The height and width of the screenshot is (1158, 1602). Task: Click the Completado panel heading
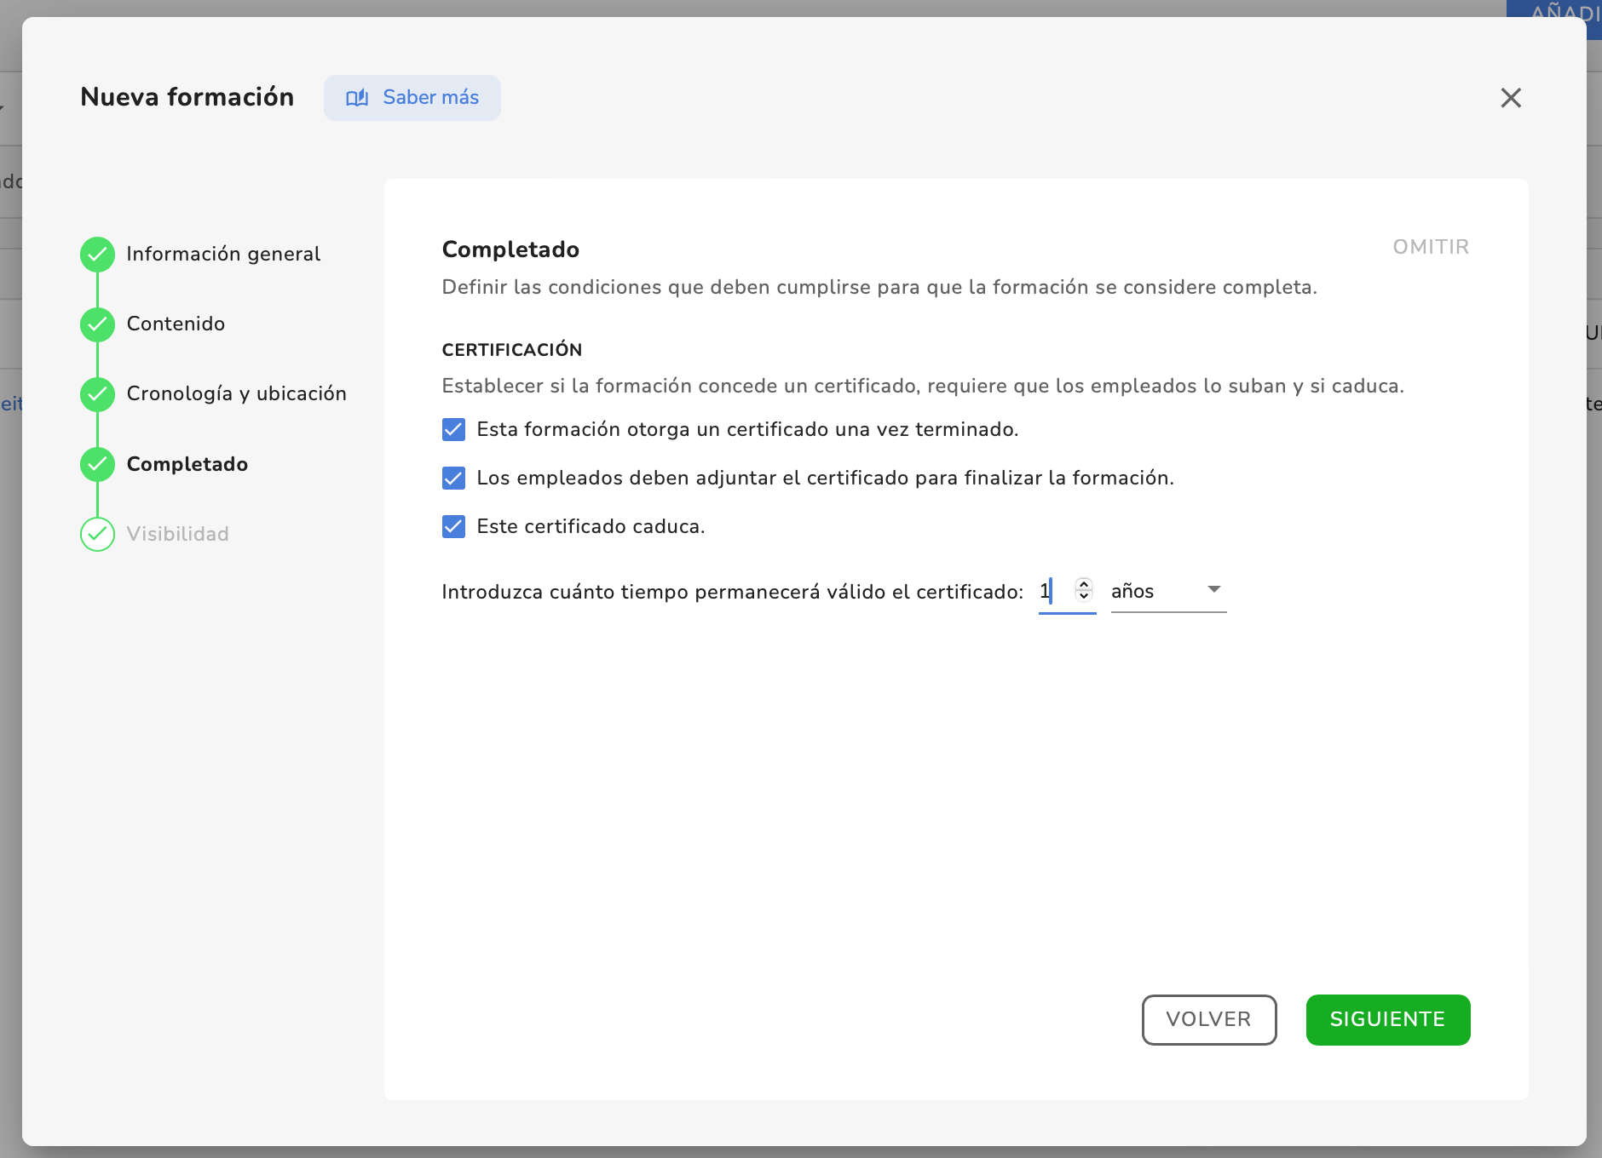coord(510,249)
